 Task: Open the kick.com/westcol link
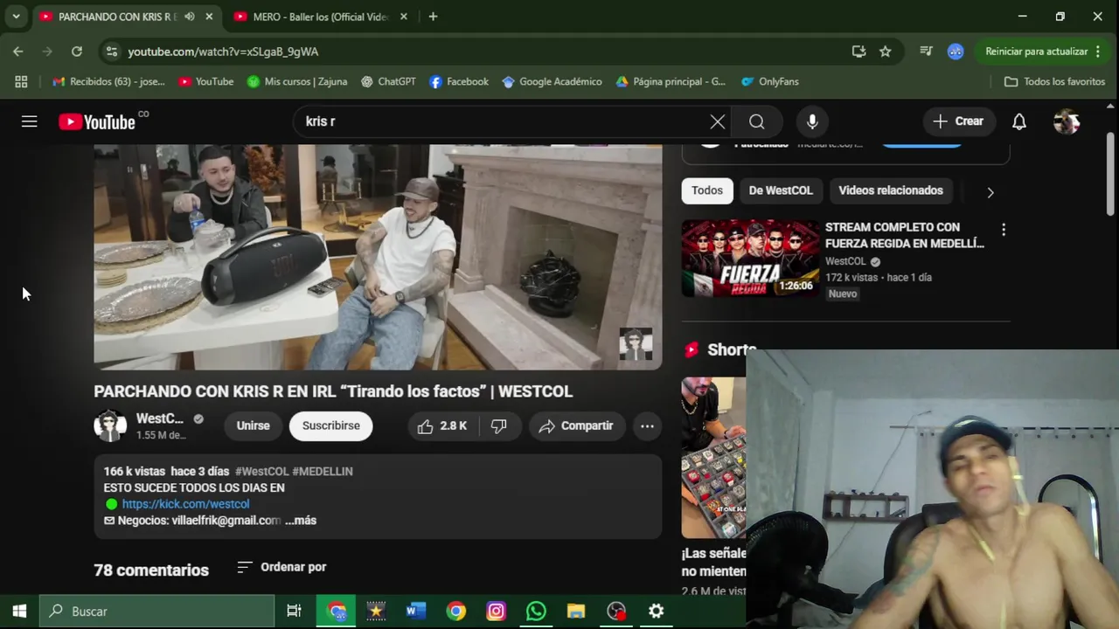(185, 504)
